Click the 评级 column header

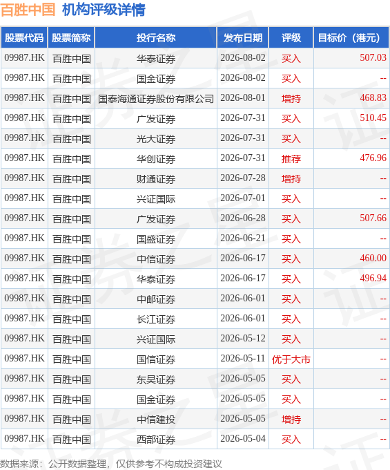coord(291,37)
